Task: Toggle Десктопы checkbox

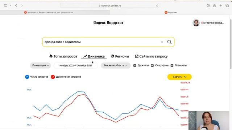Action: 134,65
